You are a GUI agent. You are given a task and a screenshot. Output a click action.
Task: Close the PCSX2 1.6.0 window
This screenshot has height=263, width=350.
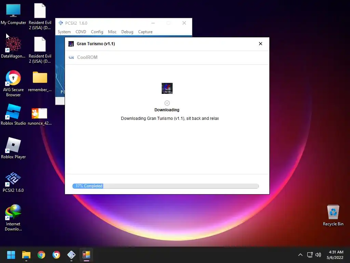(x=184, y=23)
